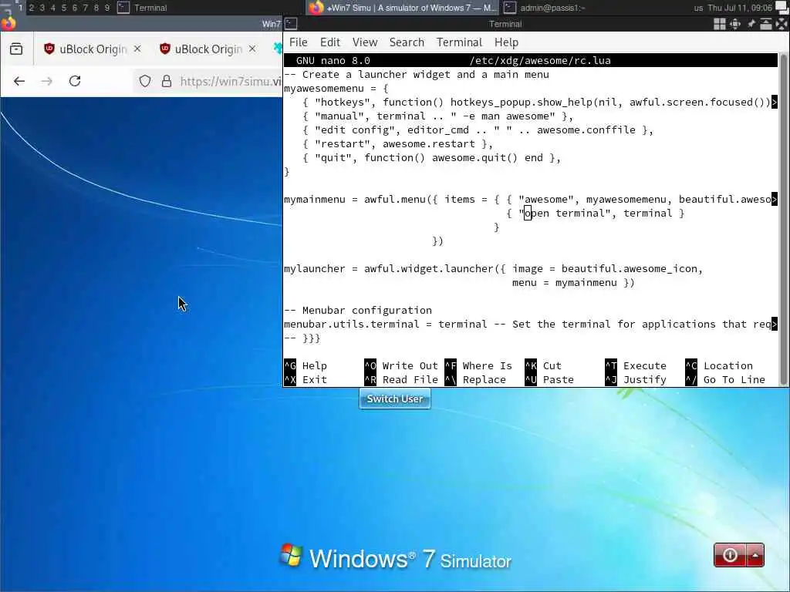This screenshot has width=790, height=592.
Task: Click the ^\ Replace shortcut label
Action: 475,379
